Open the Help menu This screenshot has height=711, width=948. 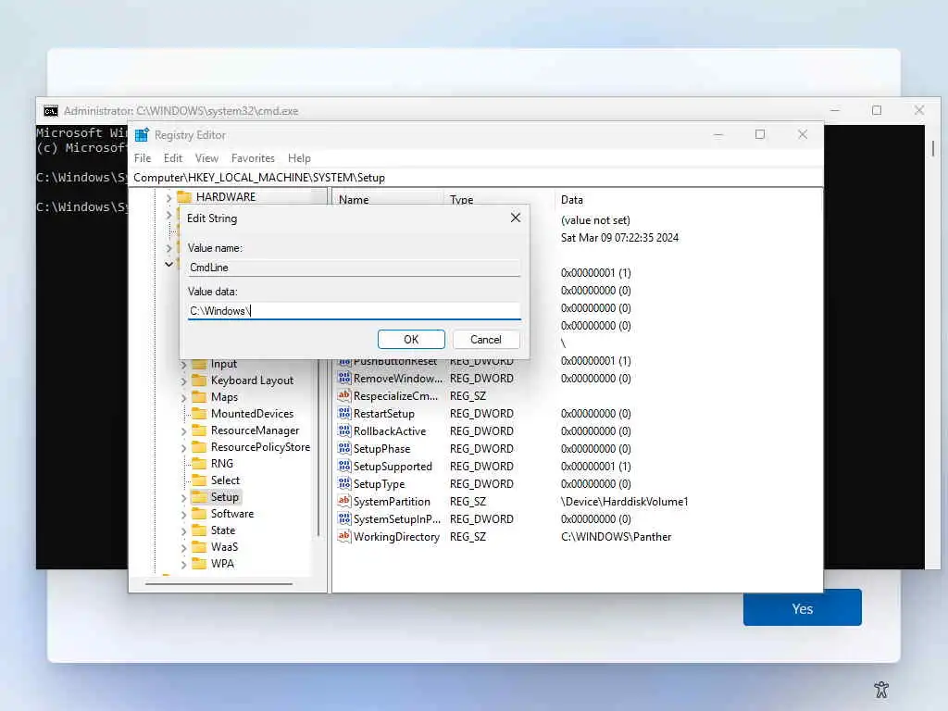coord(299,157)
